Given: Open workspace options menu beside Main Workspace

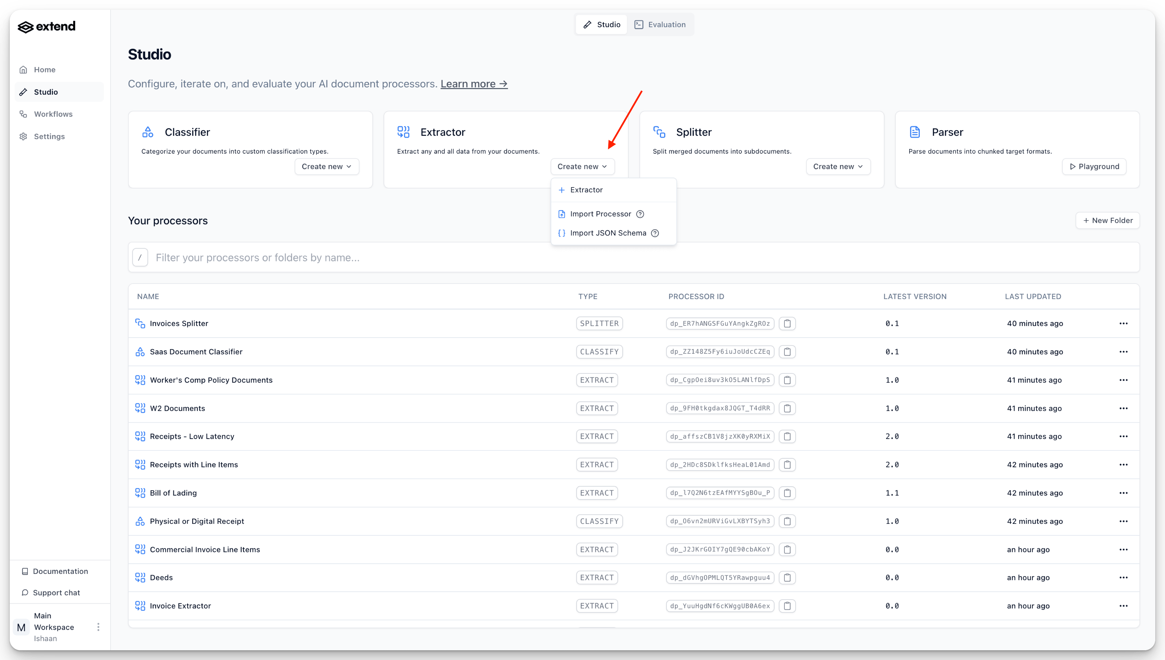Looking at the screenshot, I should [x=98, y=627].
